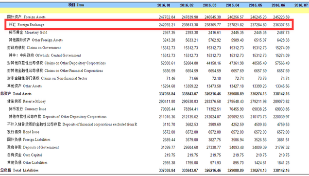This screenshot has height=176, width=309.
Task: Select Foreign Exchange value 237821.82
Action: tap(235, 25)
